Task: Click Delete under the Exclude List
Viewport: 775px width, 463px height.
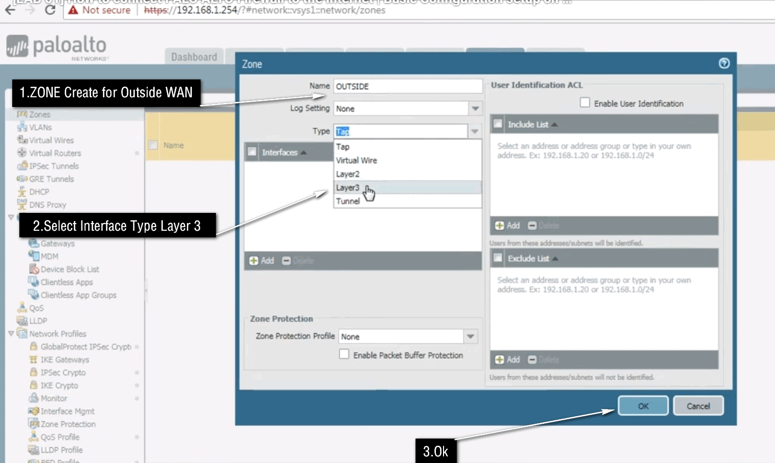Action: [543, 360]
